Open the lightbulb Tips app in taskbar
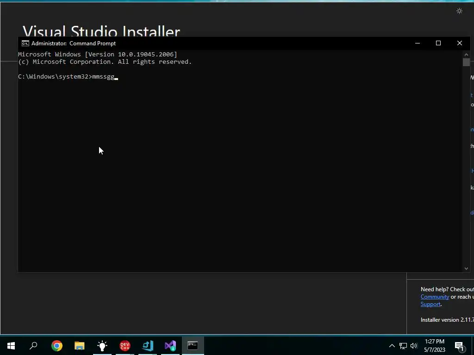 (x=102, y=346)
